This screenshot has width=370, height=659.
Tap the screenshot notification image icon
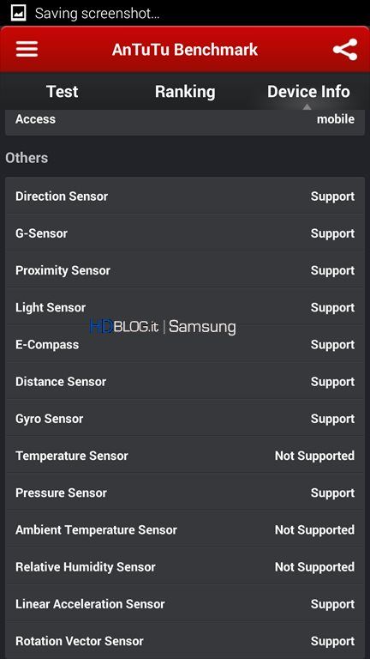pos(18,13)
